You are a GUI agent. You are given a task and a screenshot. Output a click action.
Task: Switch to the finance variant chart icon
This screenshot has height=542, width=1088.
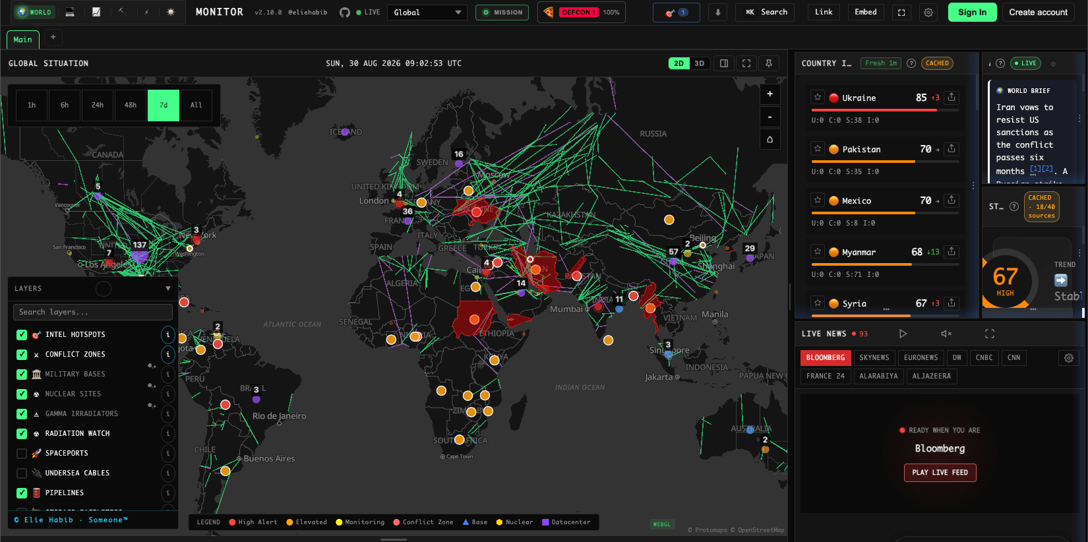(96, 13)
